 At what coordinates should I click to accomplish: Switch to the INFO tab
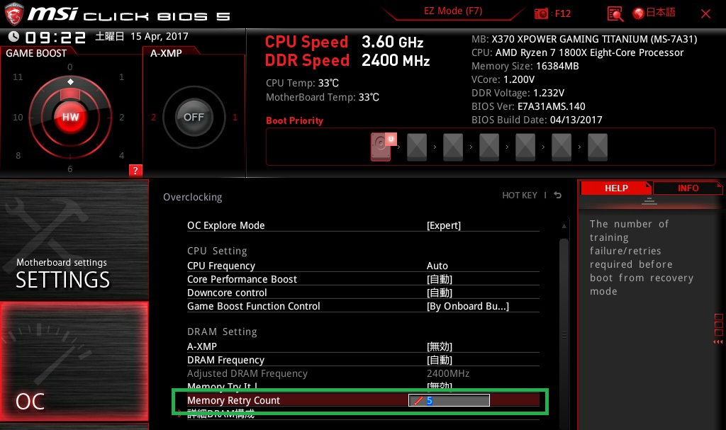point(688,188)
